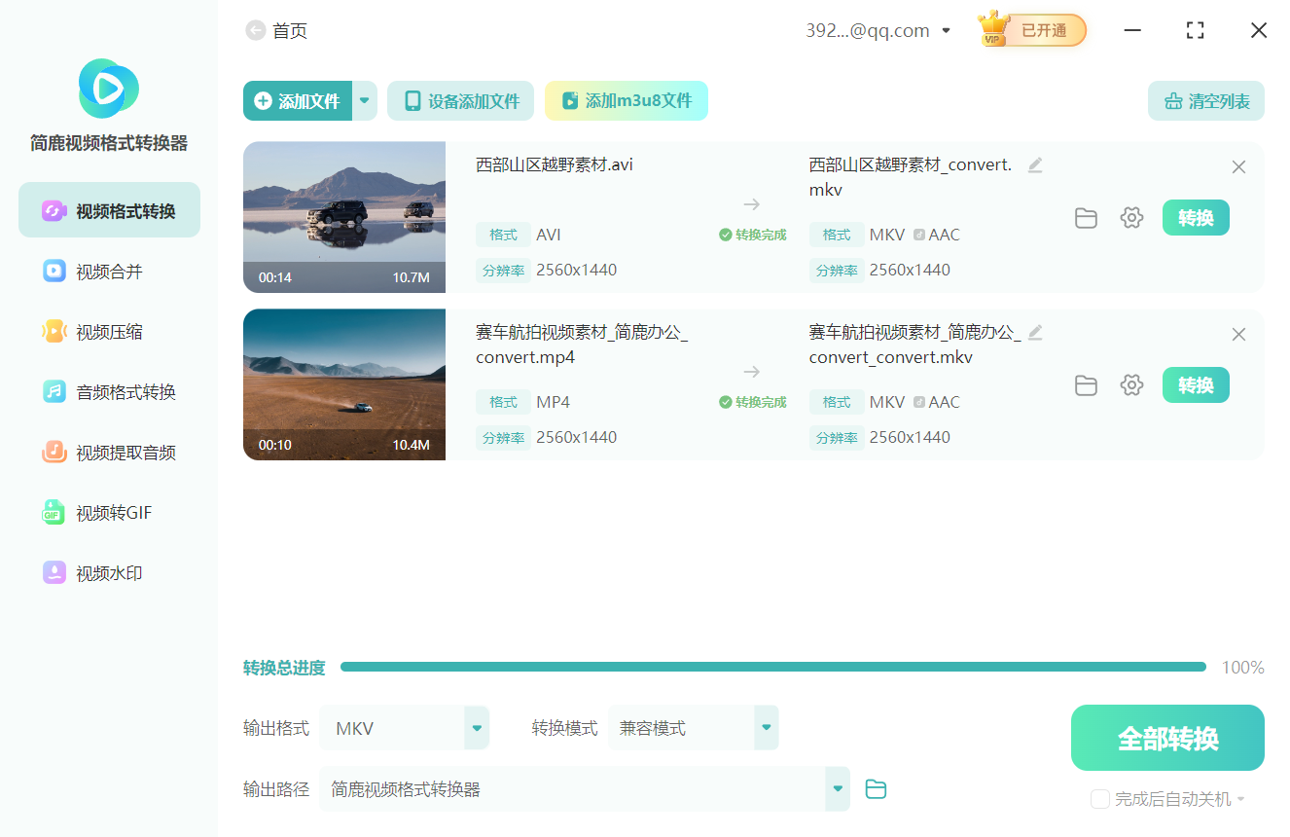Select the 视频格式转换 sidebar tab

108,209
